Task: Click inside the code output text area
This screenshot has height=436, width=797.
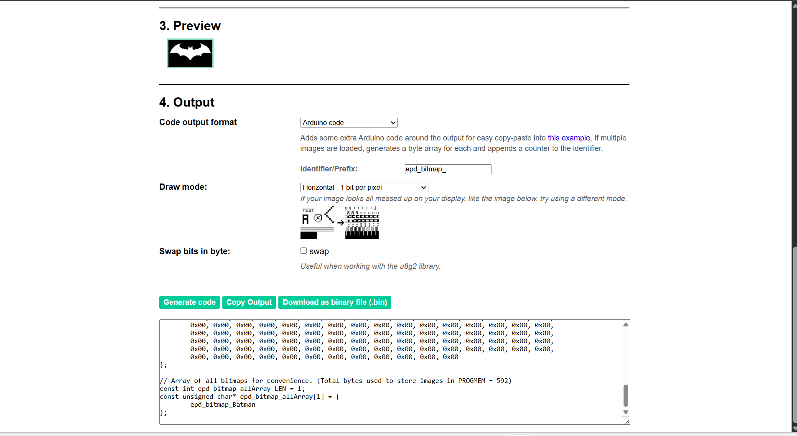Action: tap(391, 372)
